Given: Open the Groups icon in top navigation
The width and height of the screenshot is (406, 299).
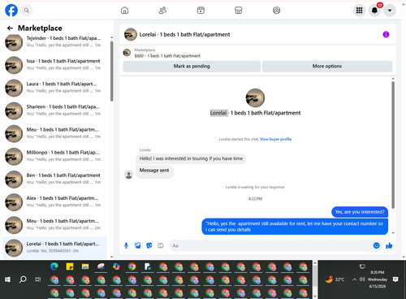Looking at the screenshot, I should [276, 11].
